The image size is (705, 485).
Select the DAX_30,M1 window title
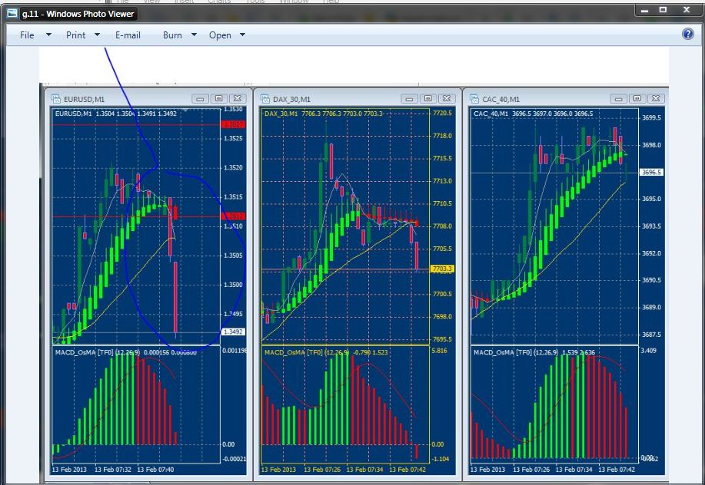[x=292, y=99]
